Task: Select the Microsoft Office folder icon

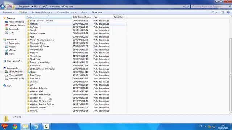Action: pos(28,43)
